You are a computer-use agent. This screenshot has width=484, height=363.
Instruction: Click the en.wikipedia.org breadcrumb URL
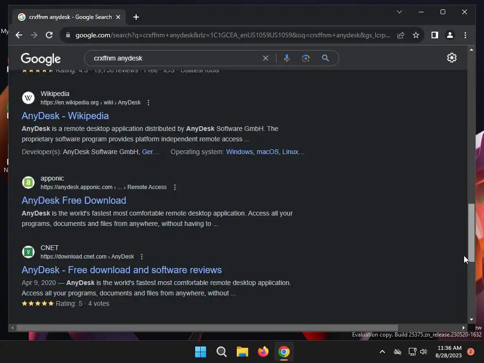click(90, 103)
